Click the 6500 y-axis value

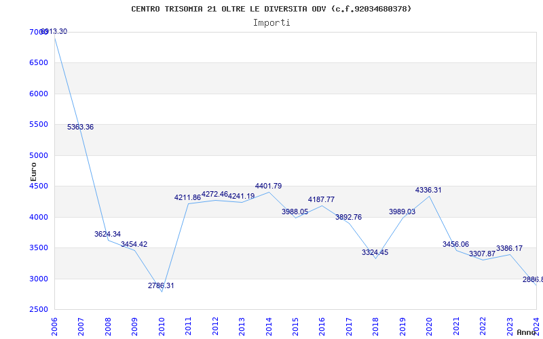tap(39, 62)
